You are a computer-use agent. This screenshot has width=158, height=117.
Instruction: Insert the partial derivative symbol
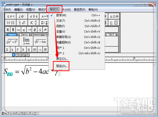click(35, 30)
